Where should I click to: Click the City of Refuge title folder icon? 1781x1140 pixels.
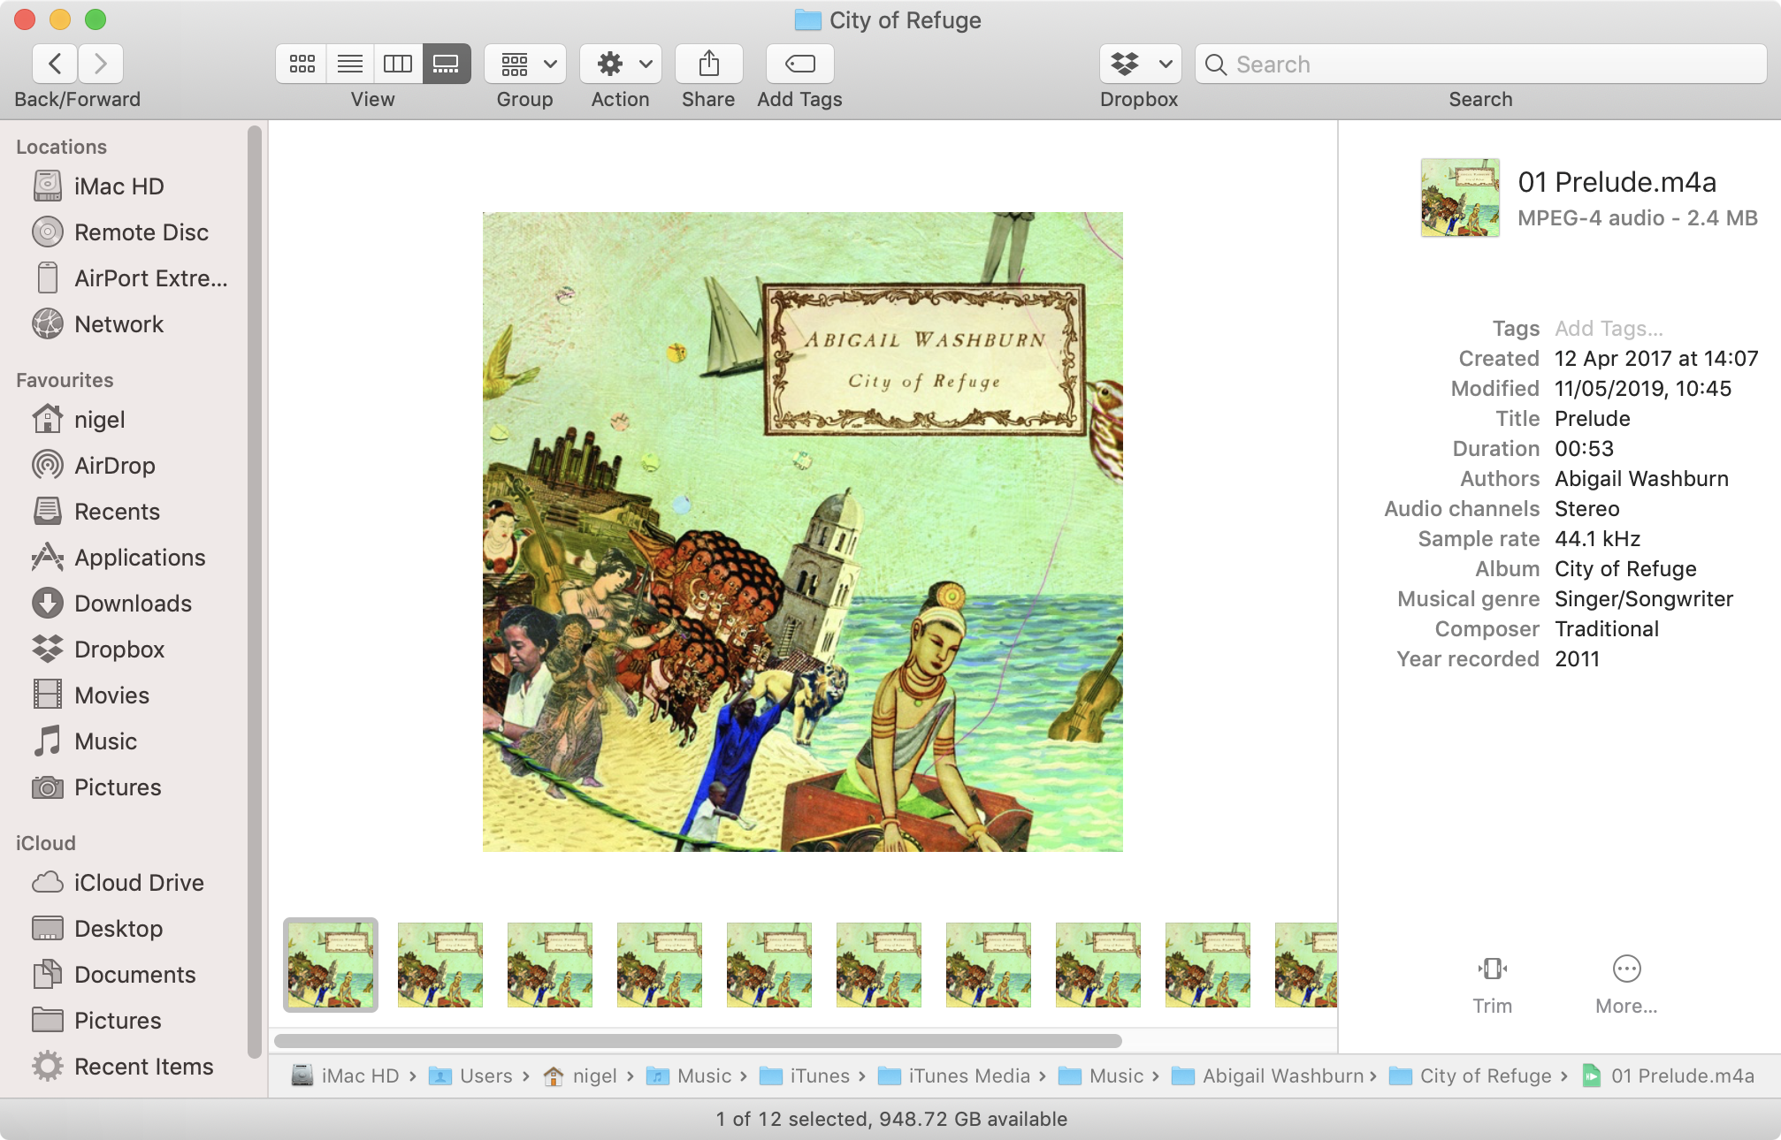[807, 19]
